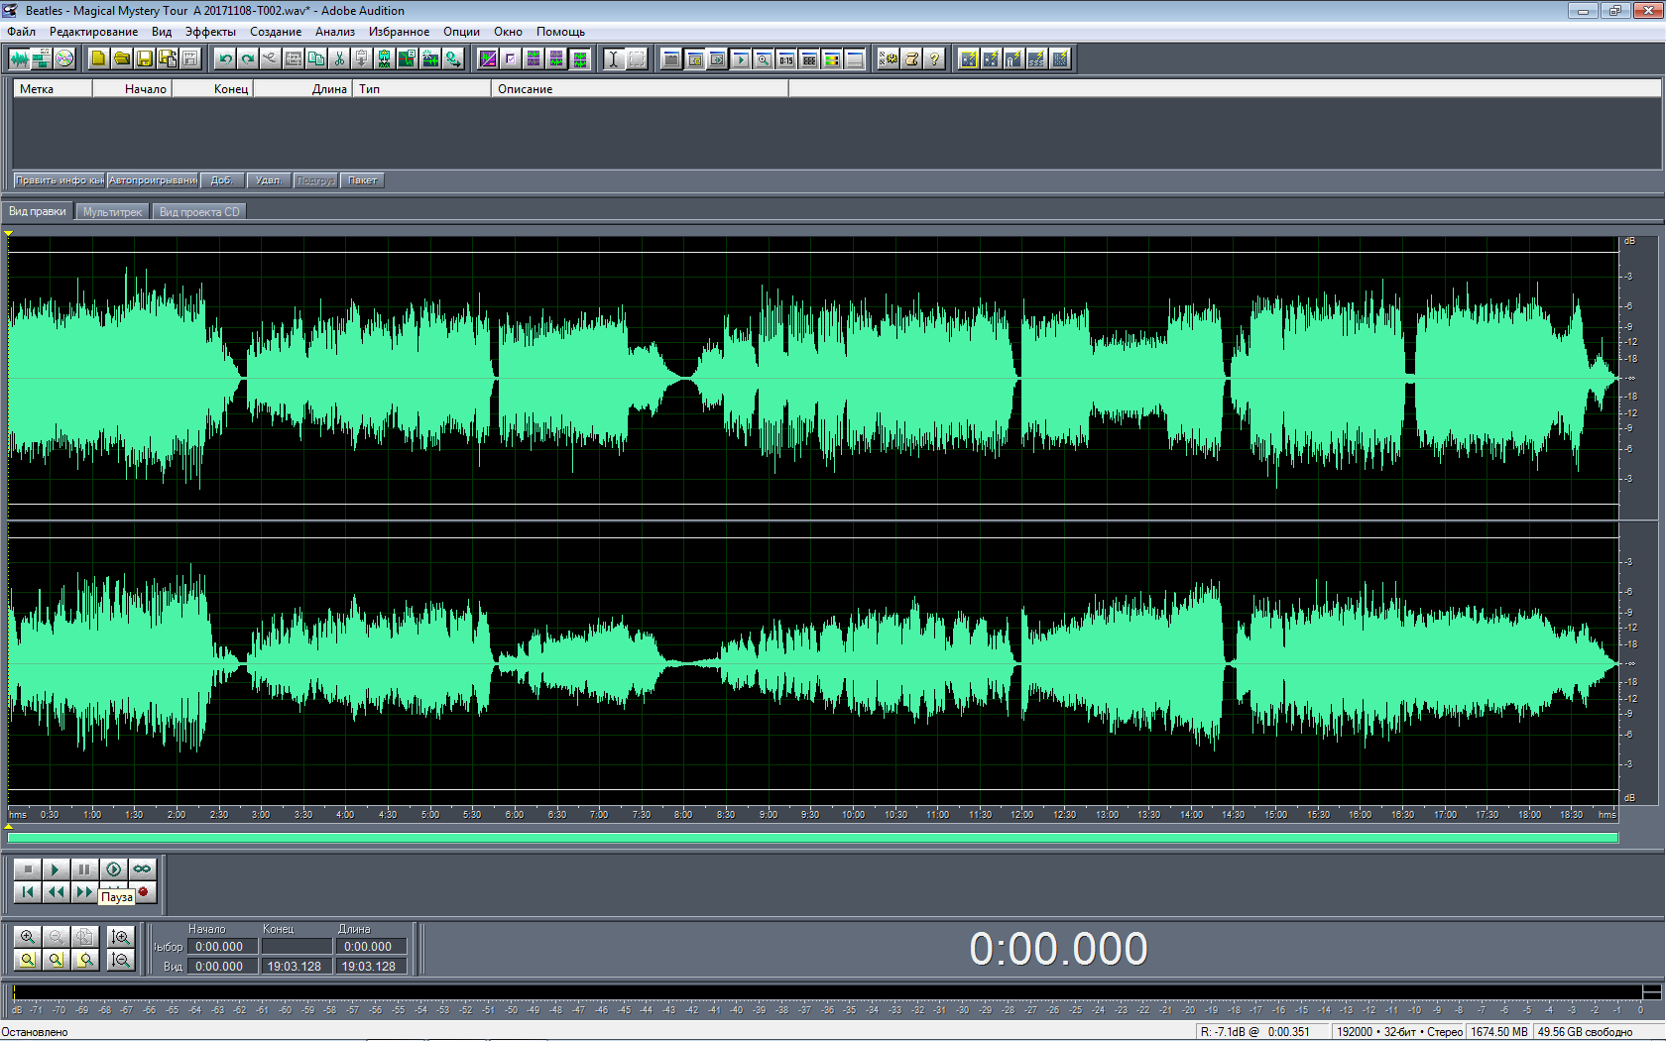This screenshot has height=1041, width=1666.
Task: Click the Undo arrow icon
Action: point(225,58)
